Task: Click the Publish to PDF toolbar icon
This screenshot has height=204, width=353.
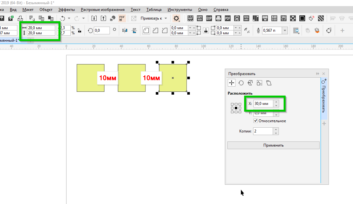Action: (122, 18)
